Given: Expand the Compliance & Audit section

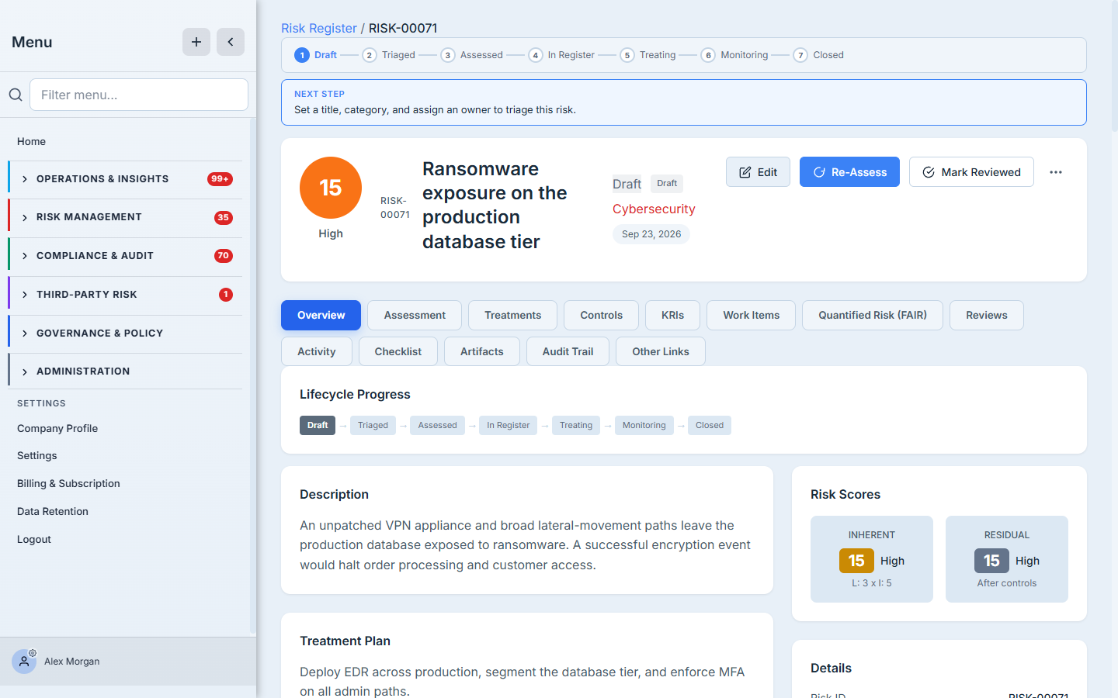Looking at the screenshot, I should click(126, 256).
